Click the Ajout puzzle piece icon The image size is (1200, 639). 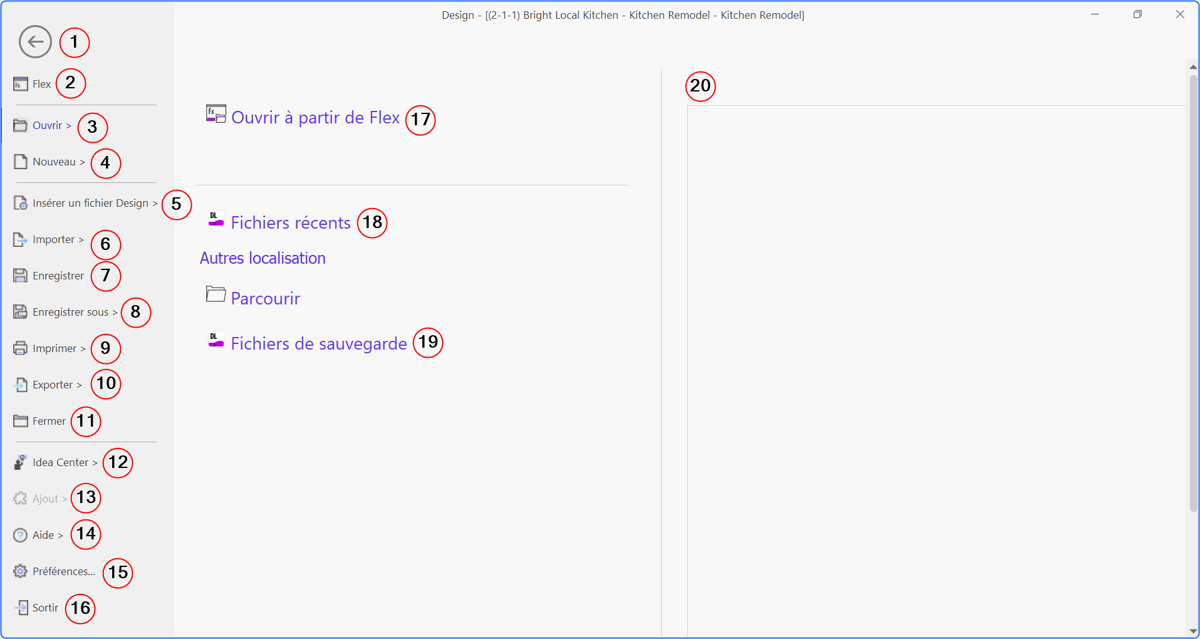click(21, 499)
